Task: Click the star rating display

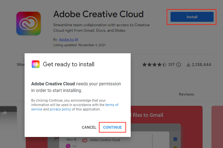Action: pyautogui.click(x=154, y=65)
